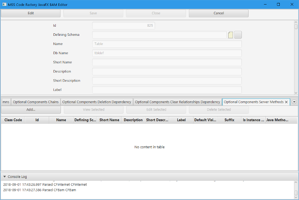Open Optional Components Deletion Dependency tab
Viewport: 299px width, 200px height.
tap(97, 102)
